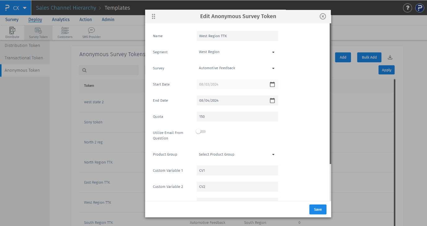Open the Survey Token tool
Screen dimensions: 427x226
(38, 32)
